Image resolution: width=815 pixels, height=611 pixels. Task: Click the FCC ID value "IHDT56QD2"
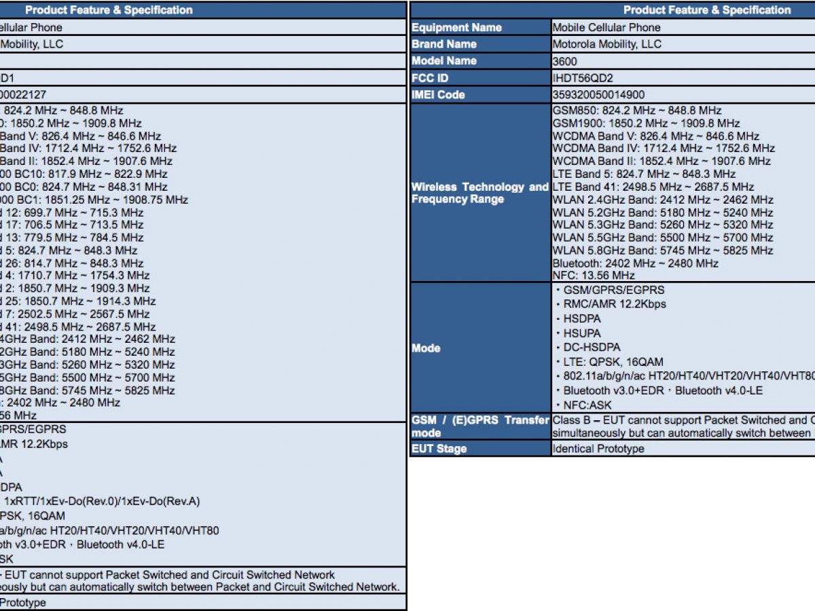tap(583, 78)
